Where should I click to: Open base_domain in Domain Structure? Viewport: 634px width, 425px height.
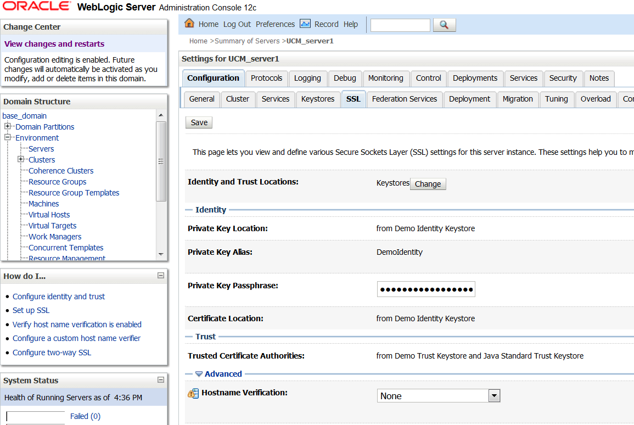point(24,116)
